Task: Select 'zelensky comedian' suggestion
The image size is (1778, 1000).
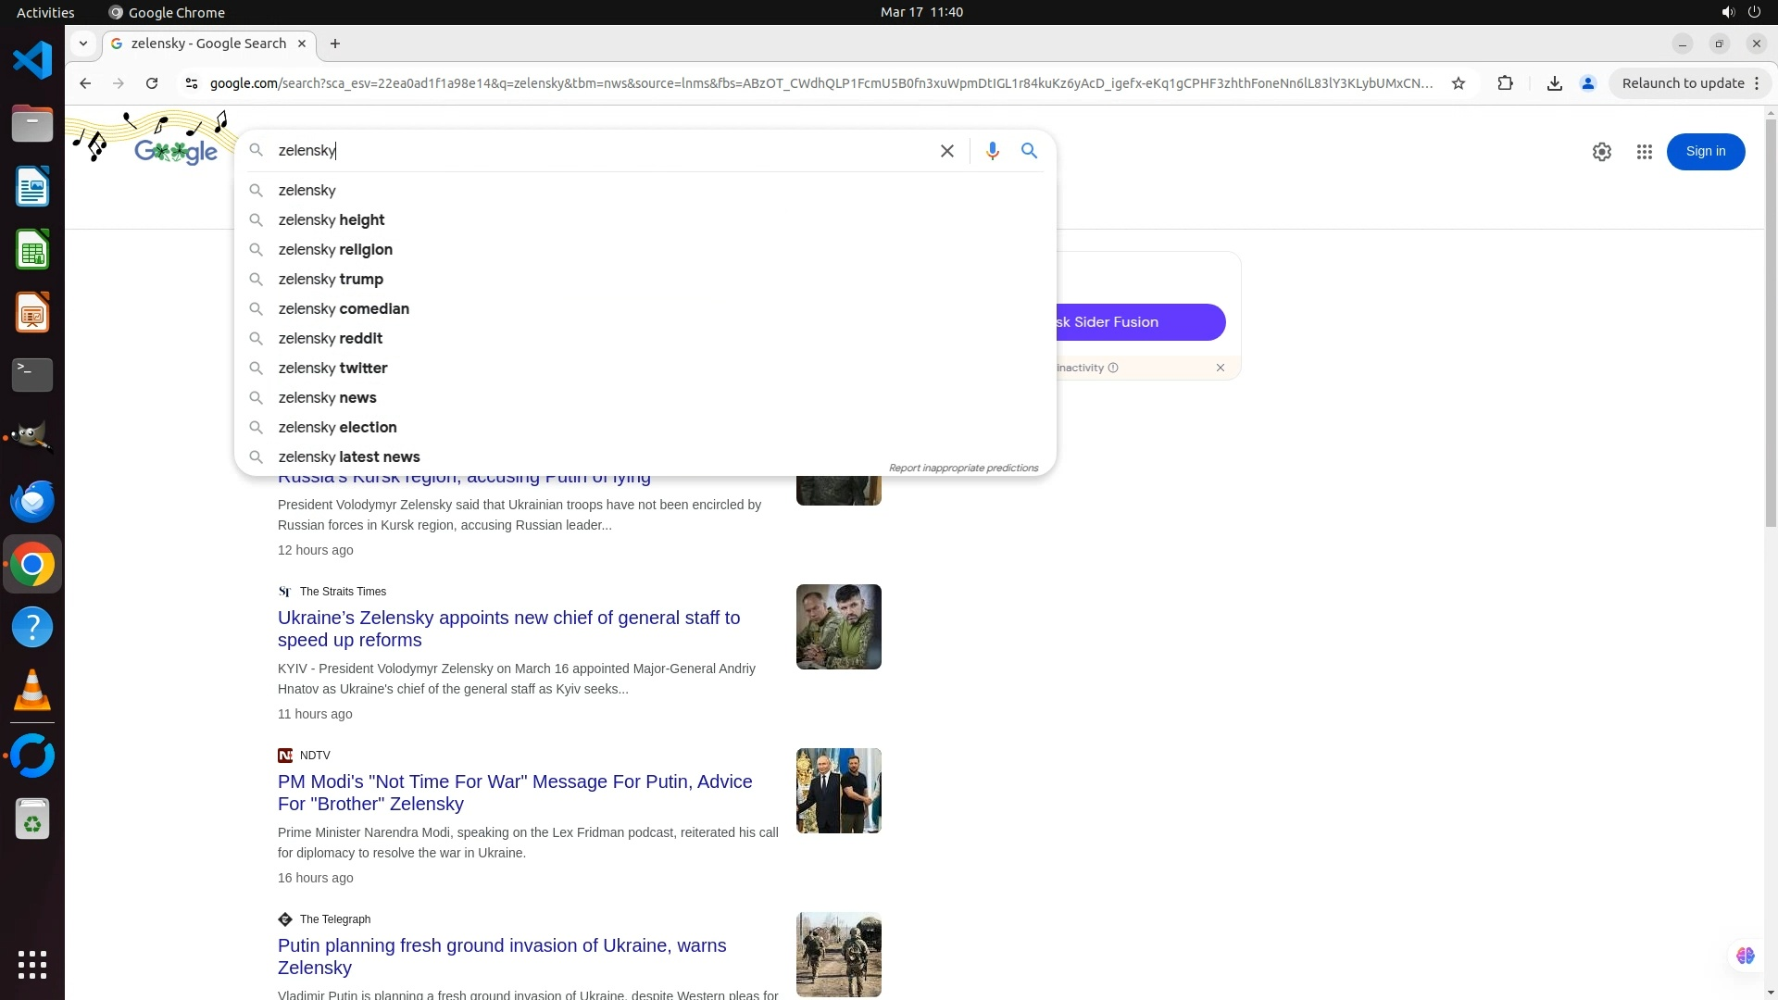Action: point(344,309)
